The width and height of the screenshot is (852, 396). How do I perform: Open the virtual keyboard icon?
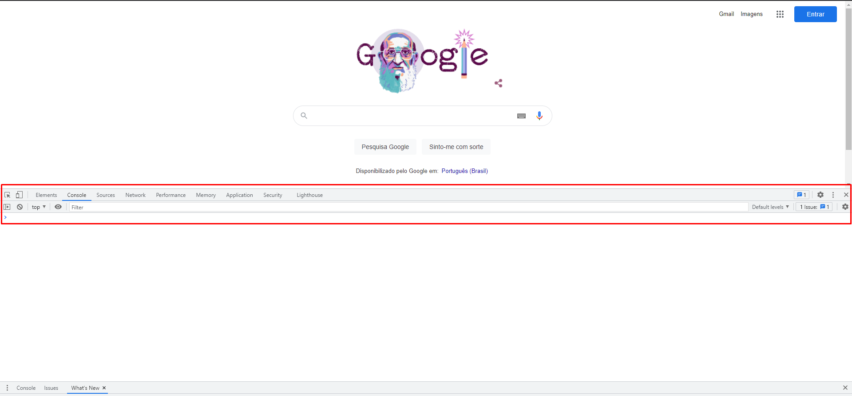point(521,116)
